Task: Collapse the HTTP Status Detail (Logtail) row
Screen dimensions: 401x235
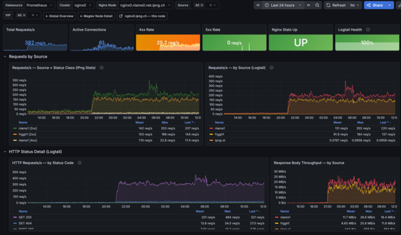Action: (x=5, y=152)
